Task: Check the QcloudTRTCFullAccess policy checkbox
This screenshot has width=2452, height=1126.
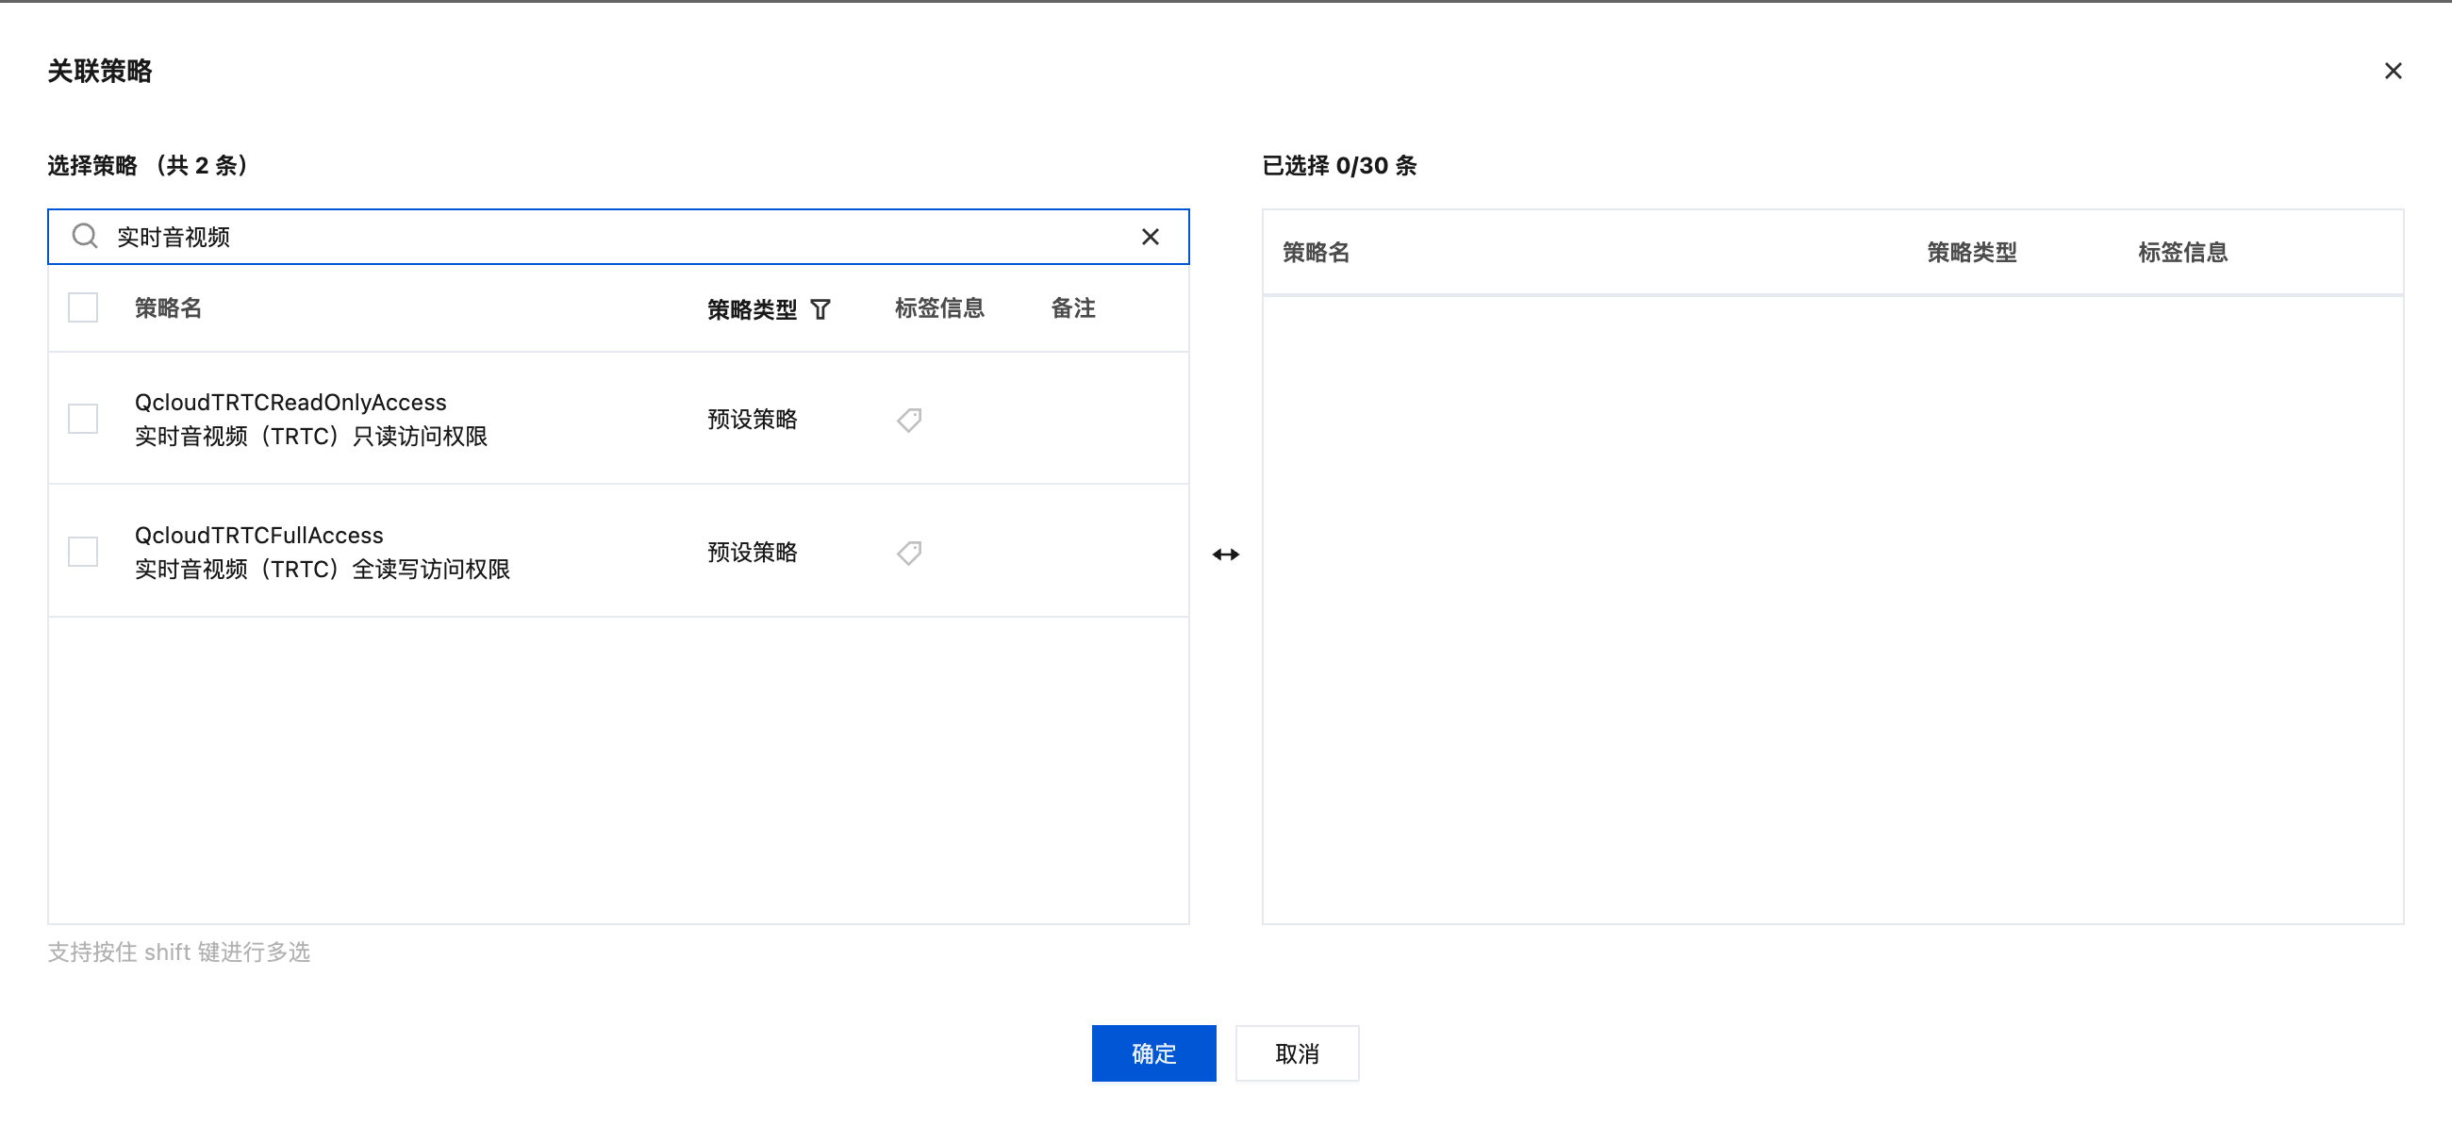Action: pyautogui.click(x=83, y=552)
